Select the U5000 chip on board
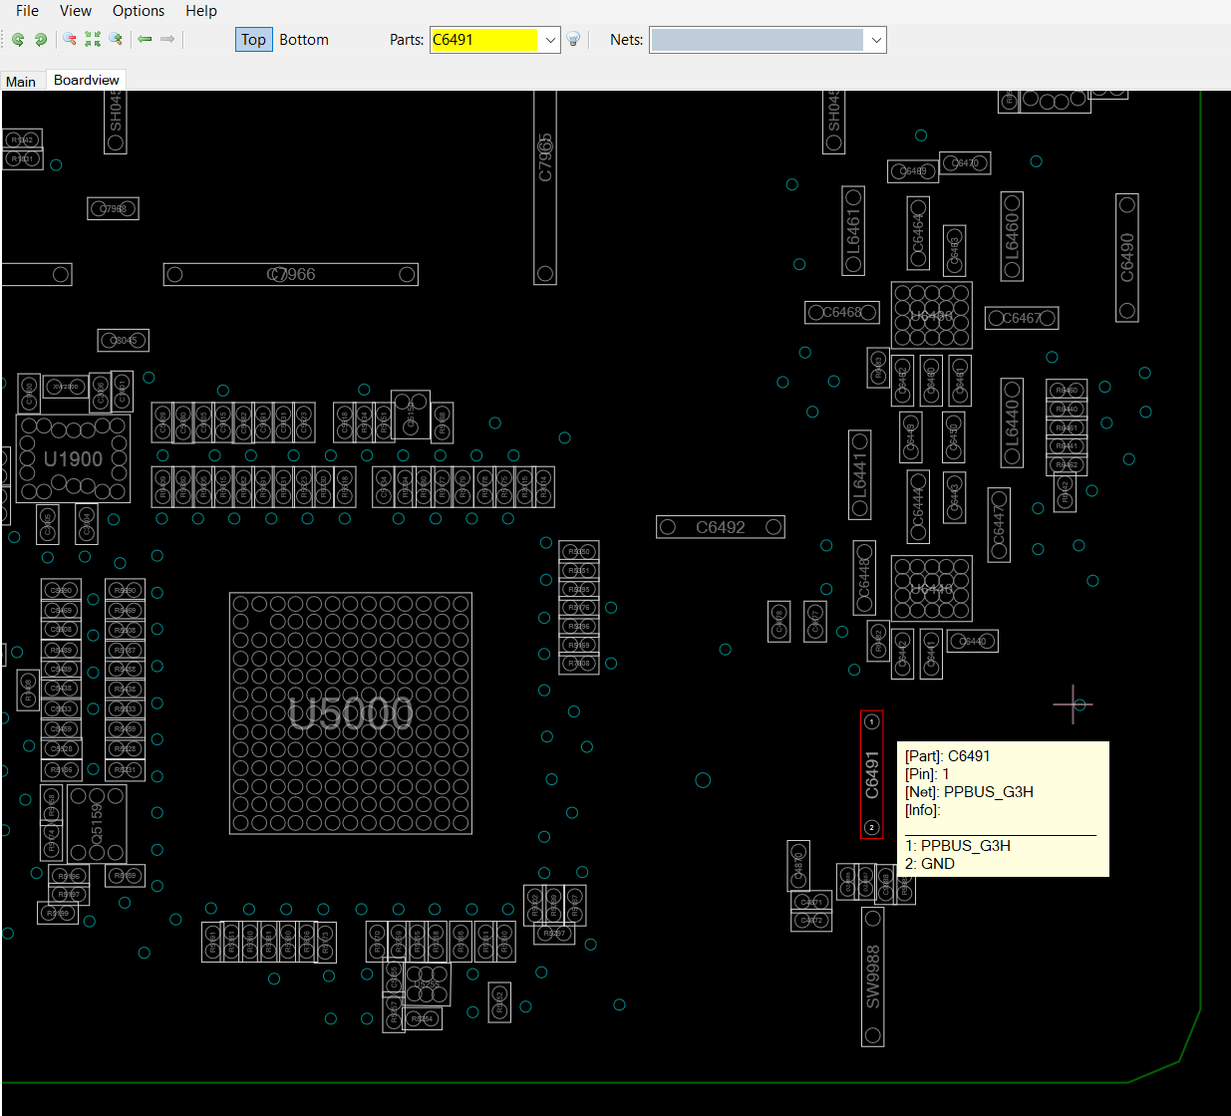 (350, 712)
